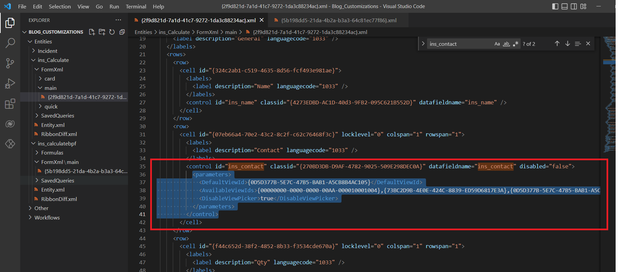
Task: Collapse all folders in Explorer
Action: point(122,32)
